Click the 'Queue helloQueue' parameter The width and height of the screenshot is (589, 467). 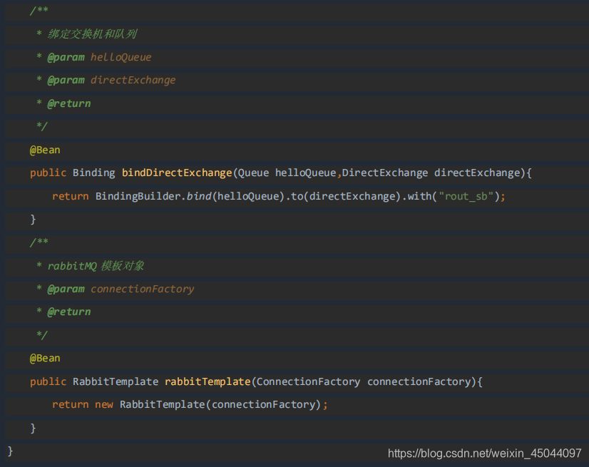coord(287,173)
